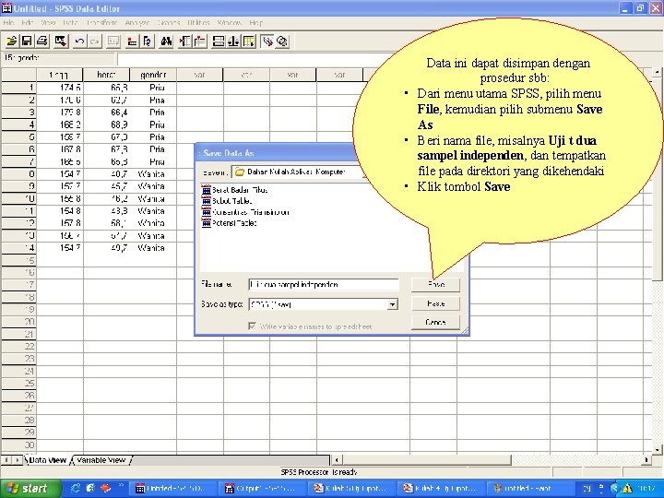
Task: Click the Cancel button in Save dialog
Action: tap(435, 322)
